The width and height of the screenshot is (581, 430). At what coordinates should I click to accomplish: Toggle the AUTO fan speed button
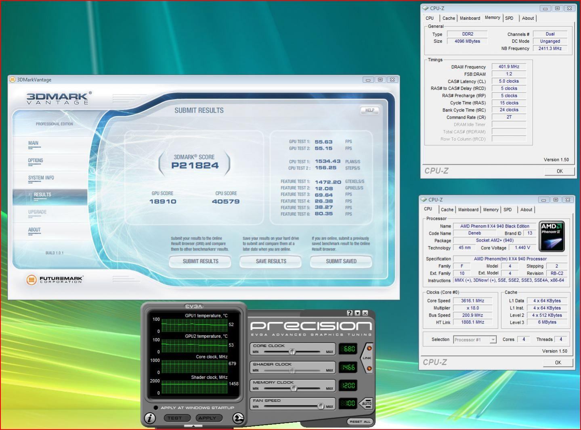click(366, 403)
